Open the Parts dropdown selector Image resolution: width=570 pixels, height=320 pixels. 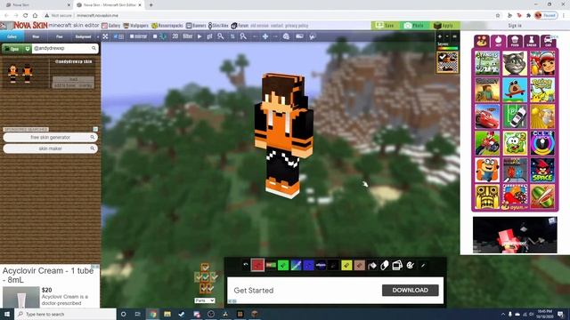coord(205,300)
